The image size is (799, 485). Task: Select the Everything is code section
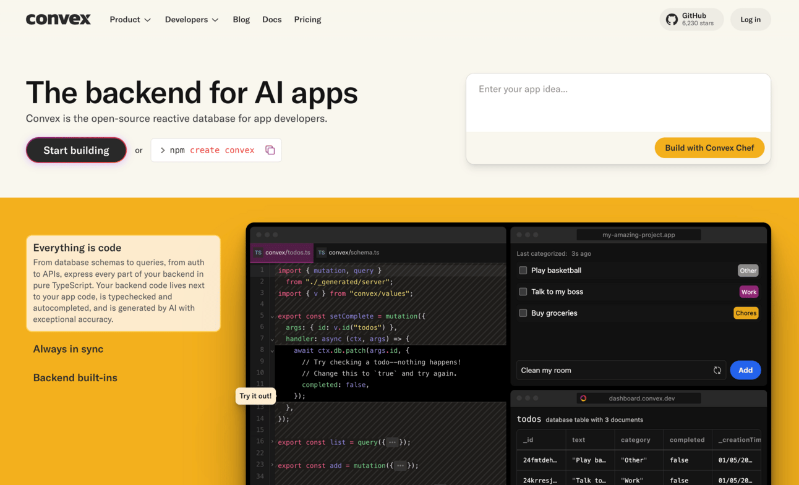123,283
